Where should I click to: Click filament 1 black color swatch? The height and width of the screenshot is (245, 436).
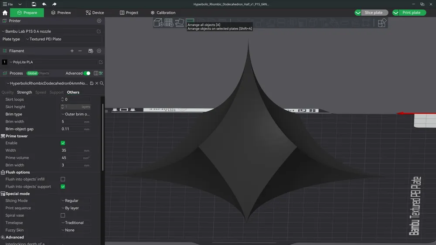[4, 62]
